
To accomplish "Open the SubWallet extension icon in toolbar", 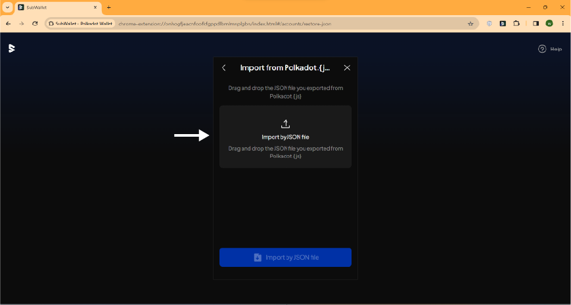I will point(503,23).
